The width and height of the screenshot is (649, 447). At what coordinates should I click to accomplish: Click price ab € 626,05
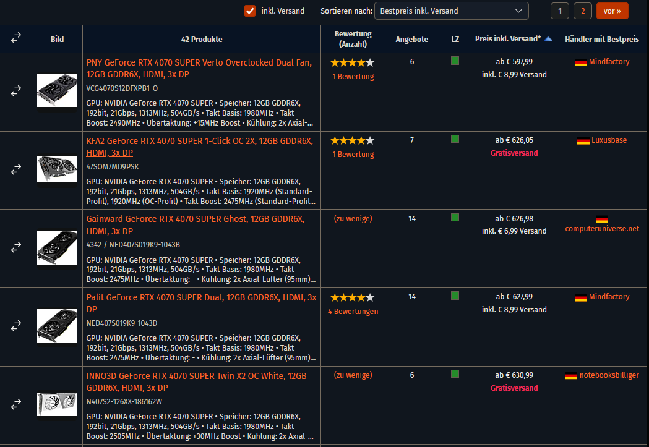(514, 140)
